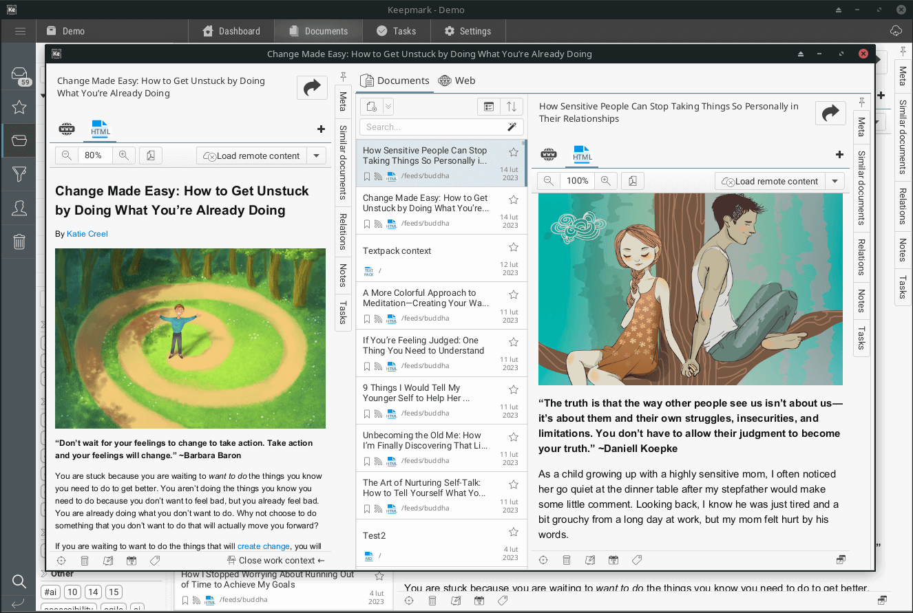Image resolution: width=913 pixels, height=613 pixels.
Task: Toggle favorite star on 'Test2' document
Action: click(513, 532)
